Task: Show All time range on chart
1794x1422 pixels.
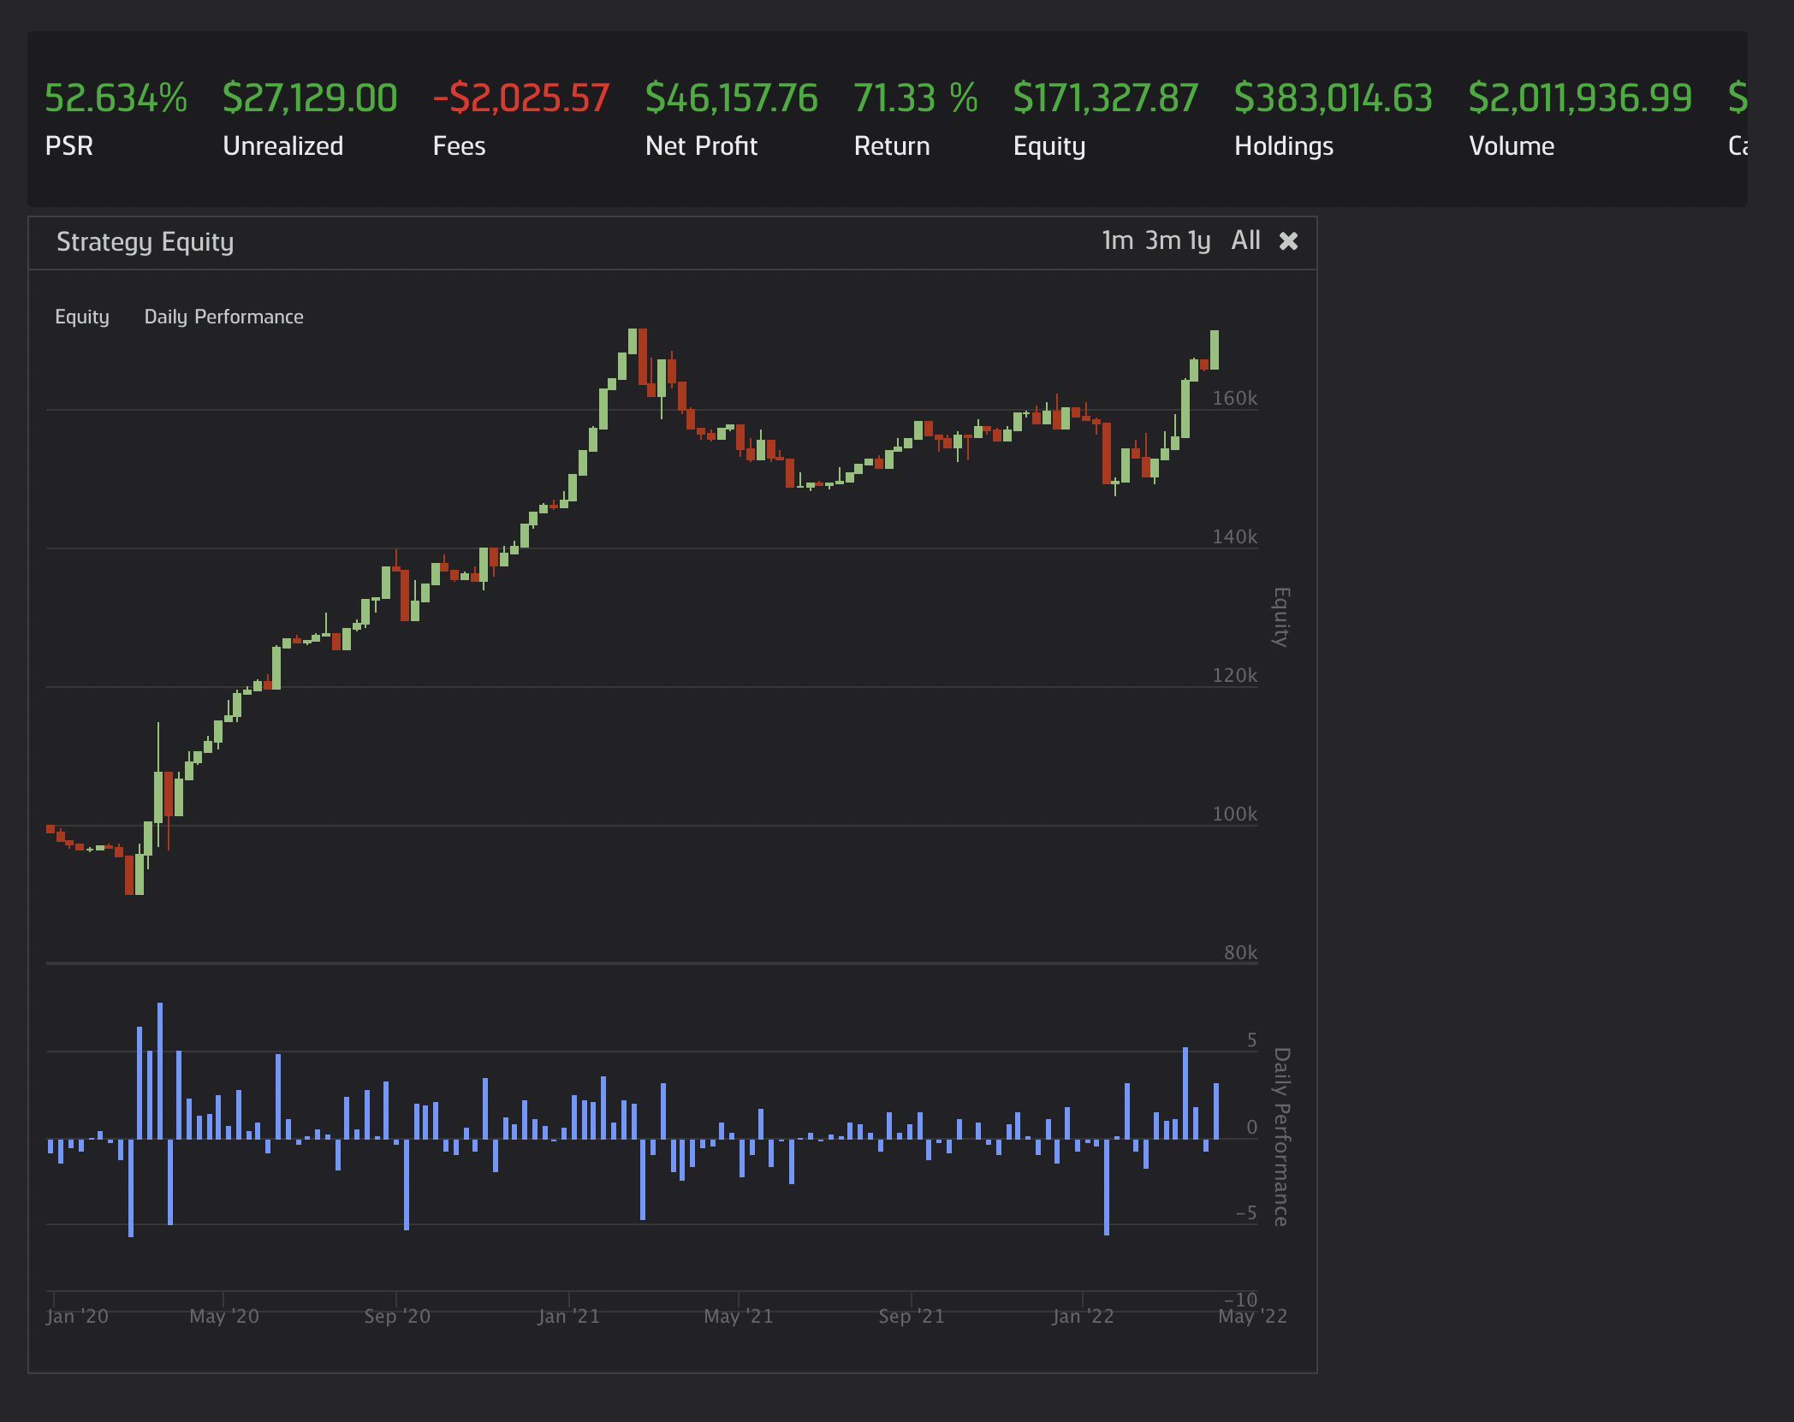Action: [x=1245, y=241]
